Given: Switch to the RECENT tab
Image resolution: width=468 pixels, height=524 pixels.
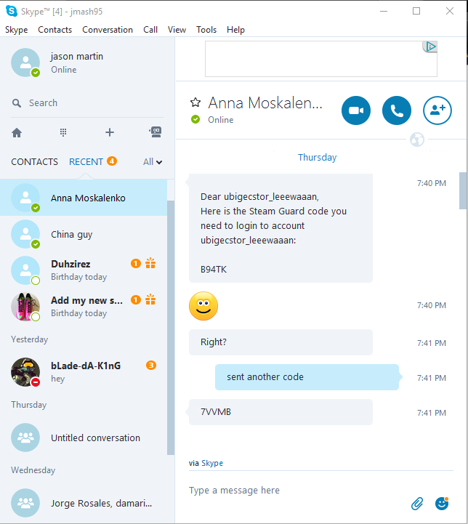Looking at the screenshot, I should 86,162.
